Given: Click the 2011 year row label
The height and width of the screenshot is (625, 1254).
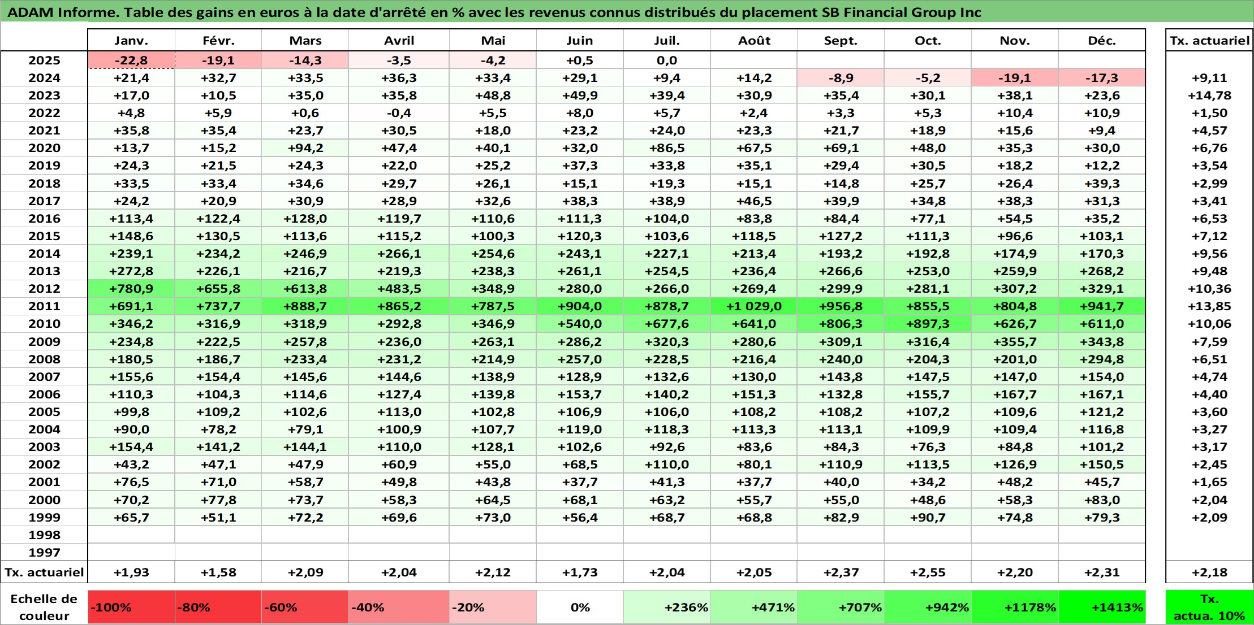Looking at the screenshot, I should (x=44, y=306).
